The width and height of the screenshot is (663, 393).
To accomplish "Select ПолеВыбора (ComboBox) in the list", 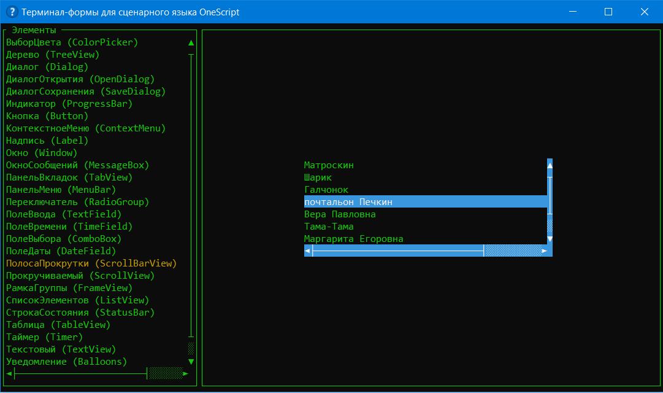I will coord(64,239).
